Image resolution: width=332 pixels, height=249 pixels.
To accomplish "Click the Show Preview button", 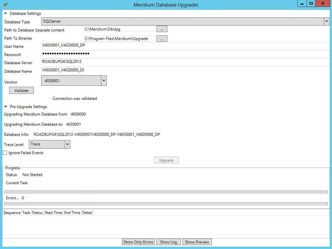I will [x=197, y=242].
